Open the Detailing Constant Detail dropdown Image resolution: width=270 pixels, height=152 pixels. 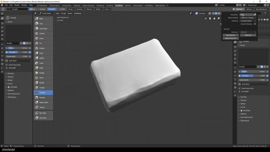click(248, 21)
